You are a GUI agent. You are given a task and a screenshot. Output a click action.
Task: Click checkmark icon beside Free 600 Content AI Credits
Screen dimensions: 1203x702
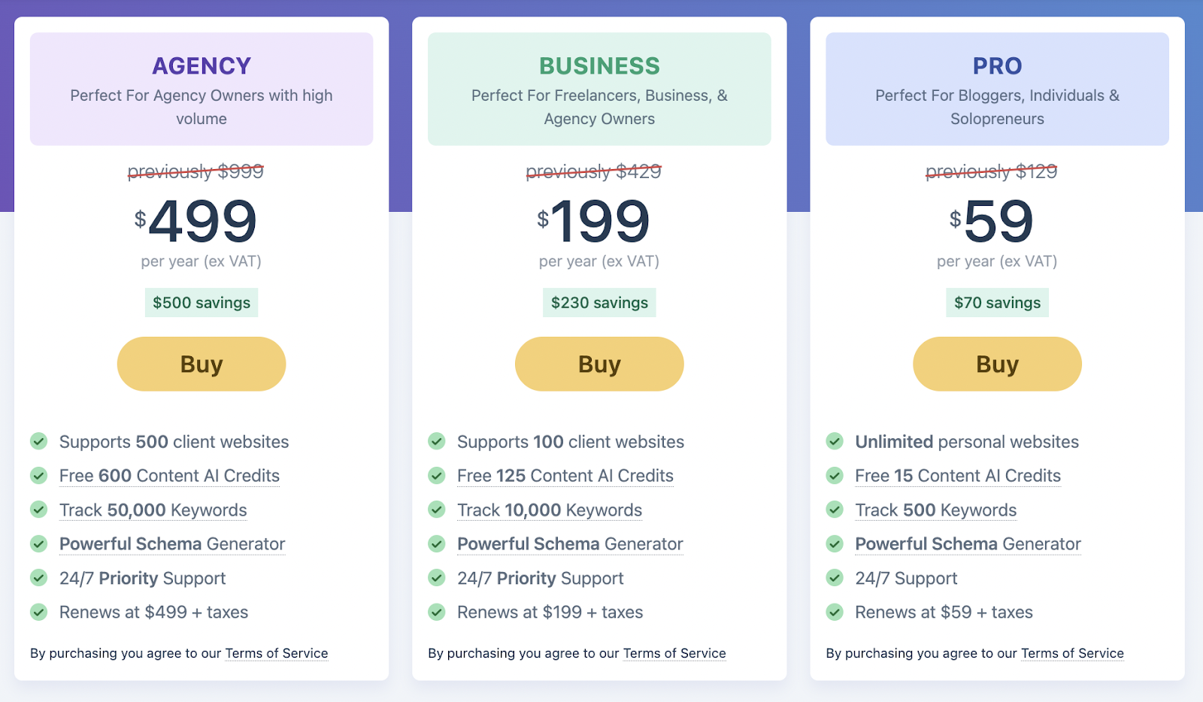point(39,476)
